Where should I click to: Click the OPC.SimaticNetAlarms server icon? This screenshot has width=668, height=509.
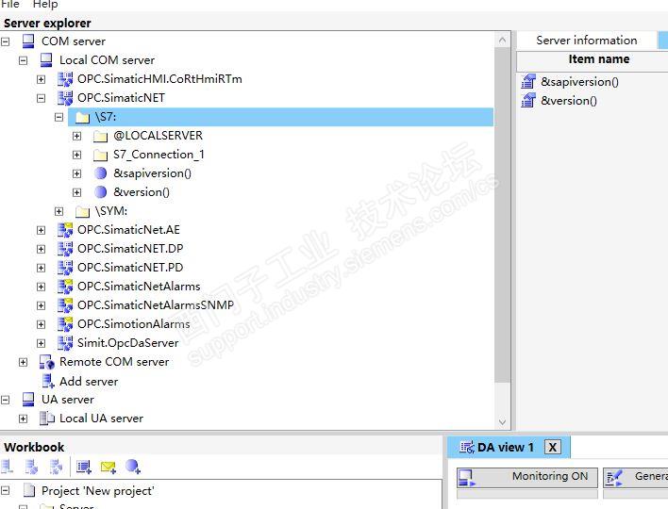point(65,287)
